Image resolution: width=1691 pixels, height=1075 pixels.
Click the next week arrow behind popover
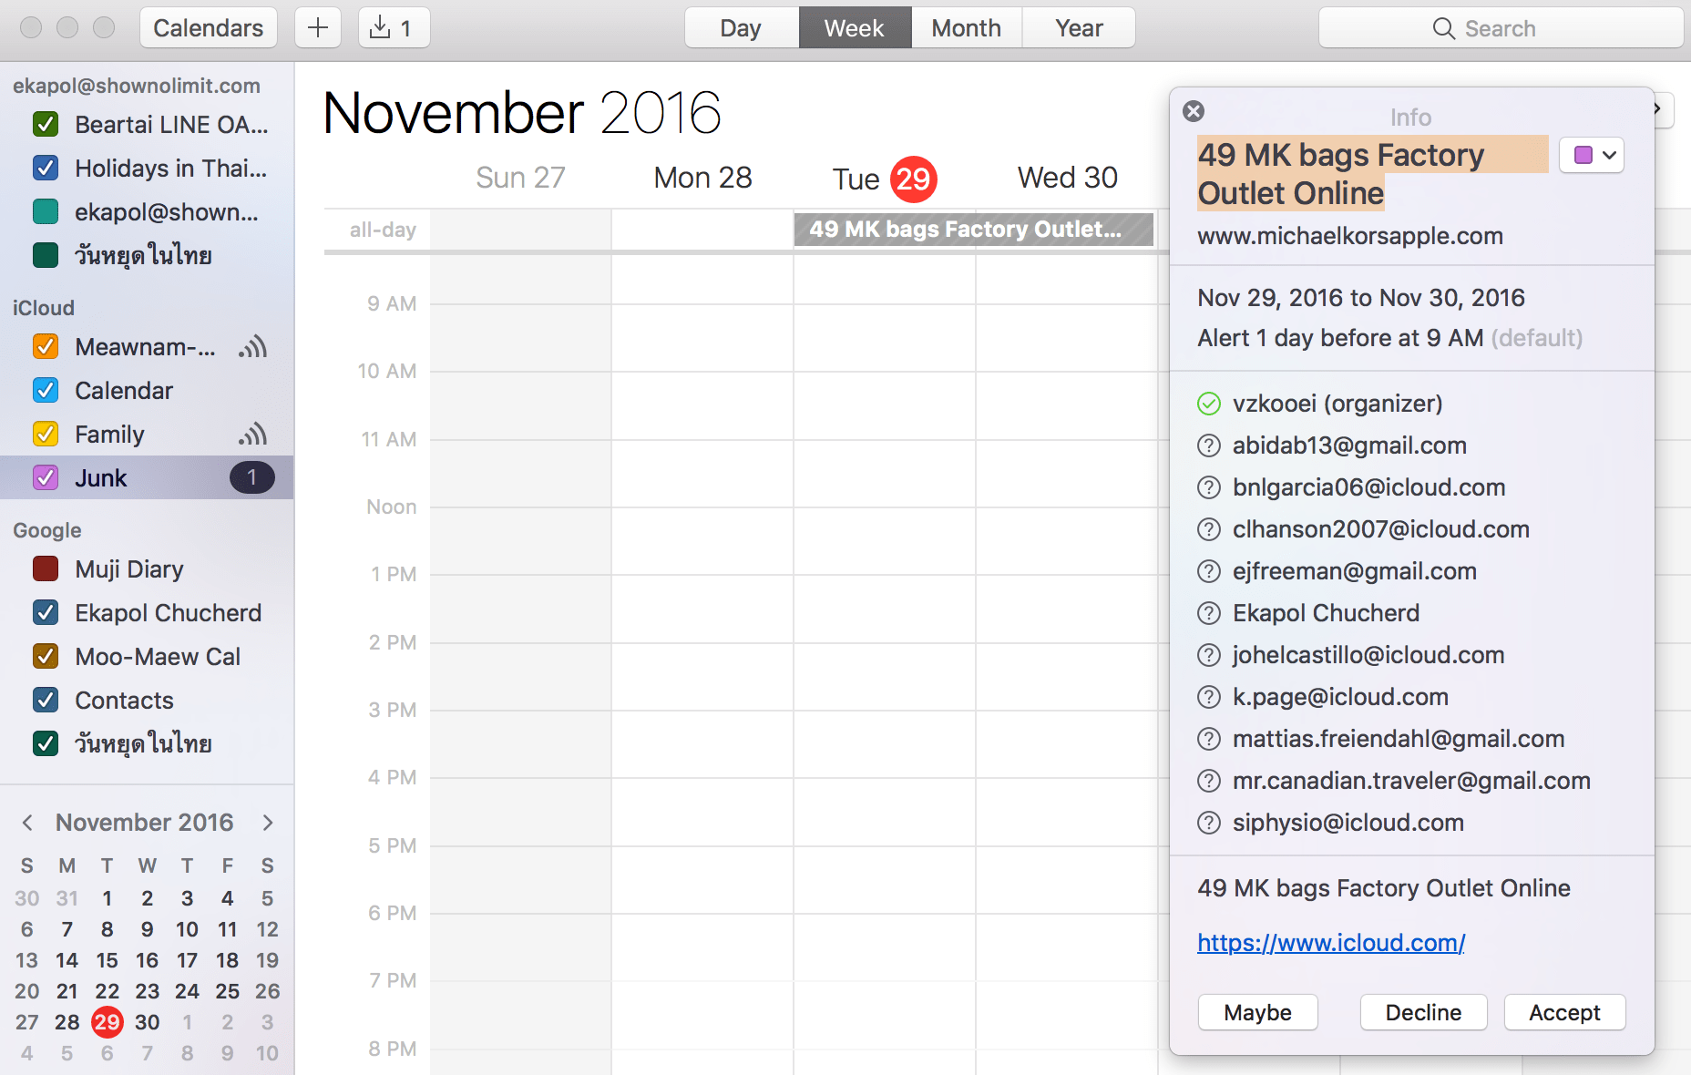(1663, 109)
